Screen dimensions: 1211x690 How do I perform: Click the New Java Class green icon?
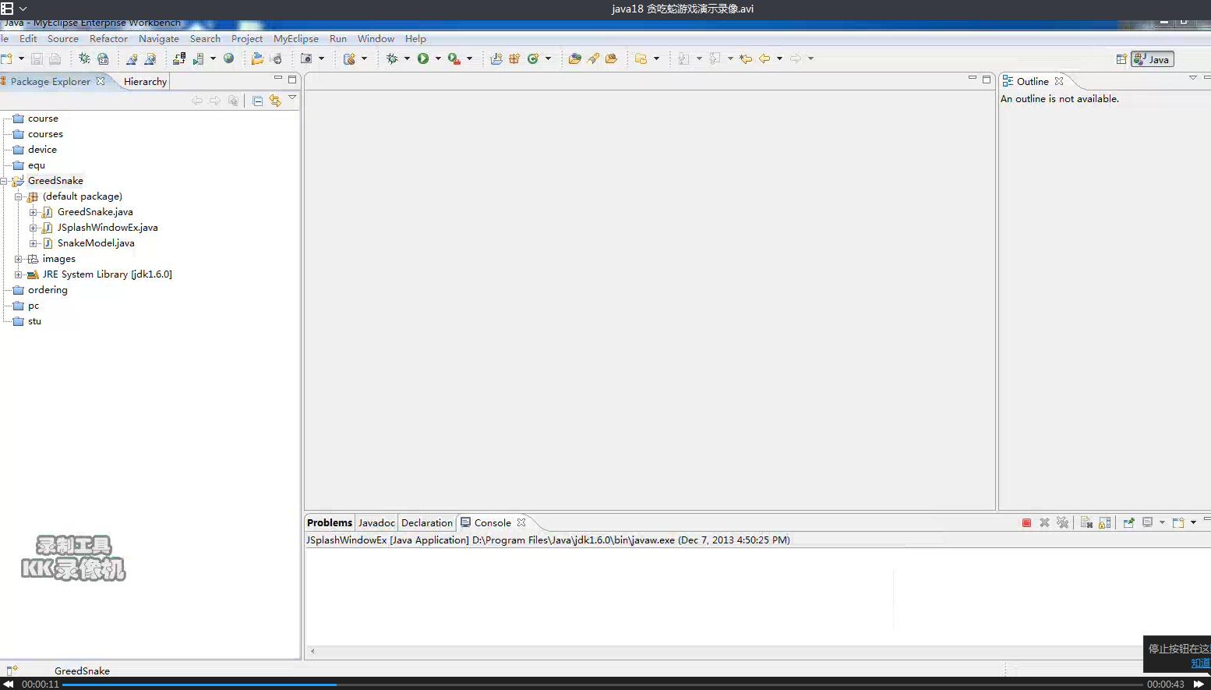point(533,58)
